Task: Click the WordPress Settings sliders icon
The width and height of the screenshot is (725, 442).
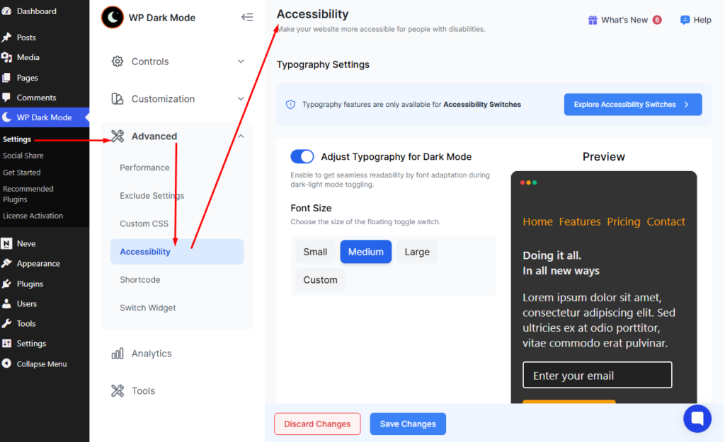Action: (x=6, y=344)
